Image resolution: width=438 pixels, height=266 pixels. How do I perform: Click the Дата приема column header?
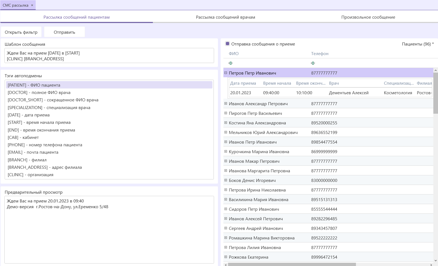click(243, 83)
